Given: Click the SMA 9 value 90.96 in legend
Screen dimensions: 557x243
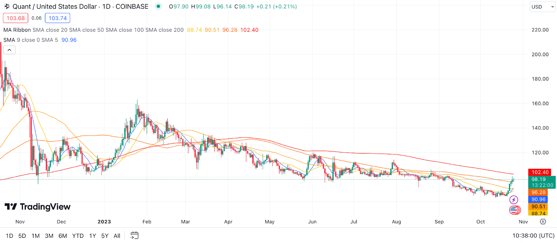Looking at the screenshot, I should (69, 40).
